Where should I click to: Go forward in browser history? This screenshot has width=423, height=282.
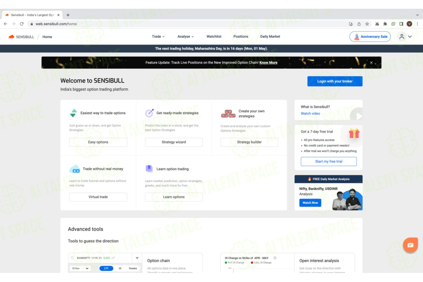pyautogui.click(x=14, y=24)
